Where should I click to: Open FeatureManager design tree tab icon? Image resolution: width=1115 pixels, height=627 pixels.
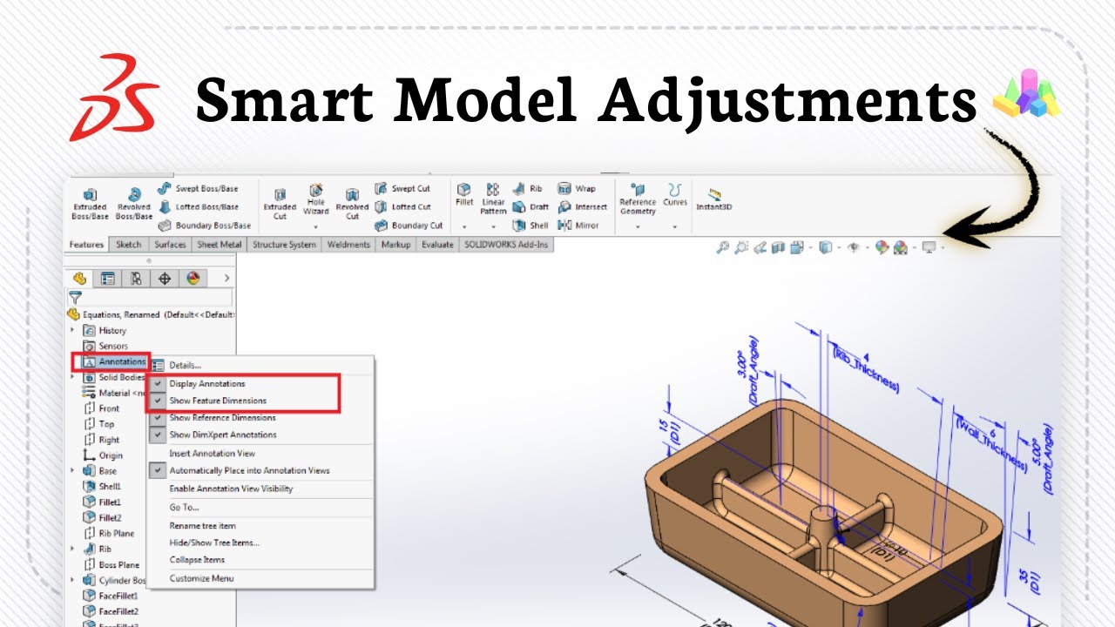pos(80,279)
